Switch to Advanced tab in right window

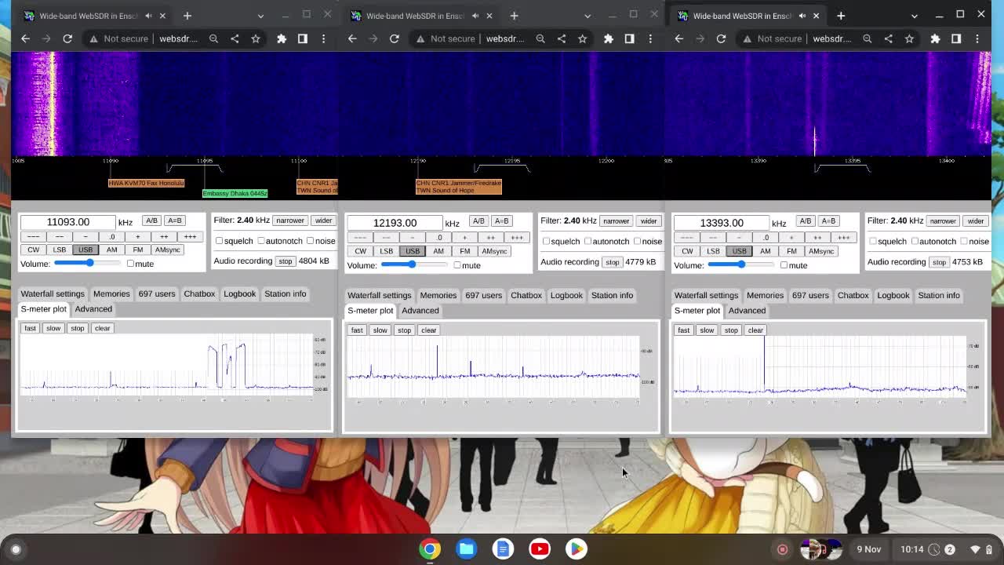click(747, 310)
